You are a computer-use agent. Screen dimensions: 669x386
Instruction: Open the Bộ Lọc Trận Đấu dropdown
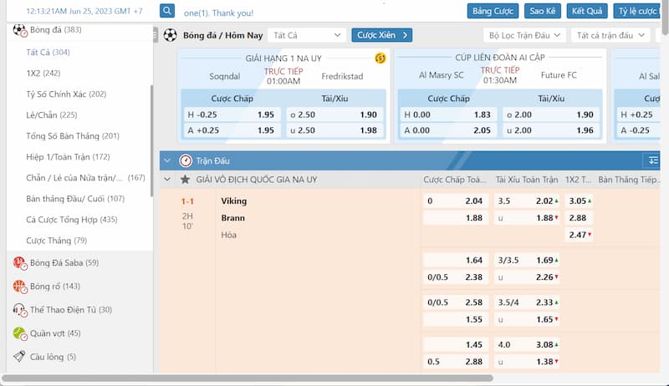point(524,35)
